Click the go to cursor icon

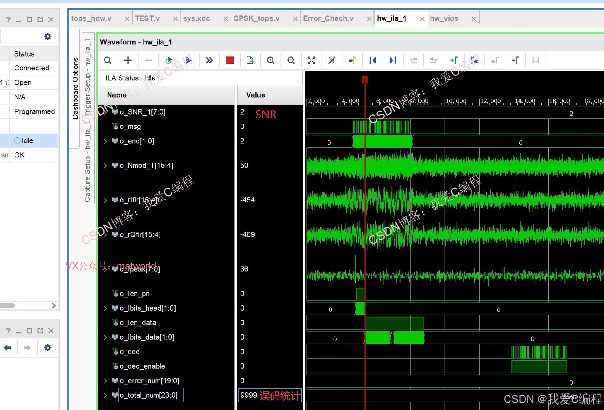tap(352, 60)
